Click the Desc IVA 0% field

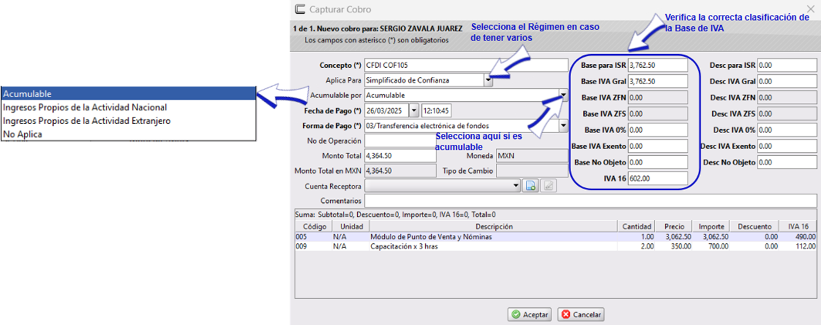click(x=788, y=130)
